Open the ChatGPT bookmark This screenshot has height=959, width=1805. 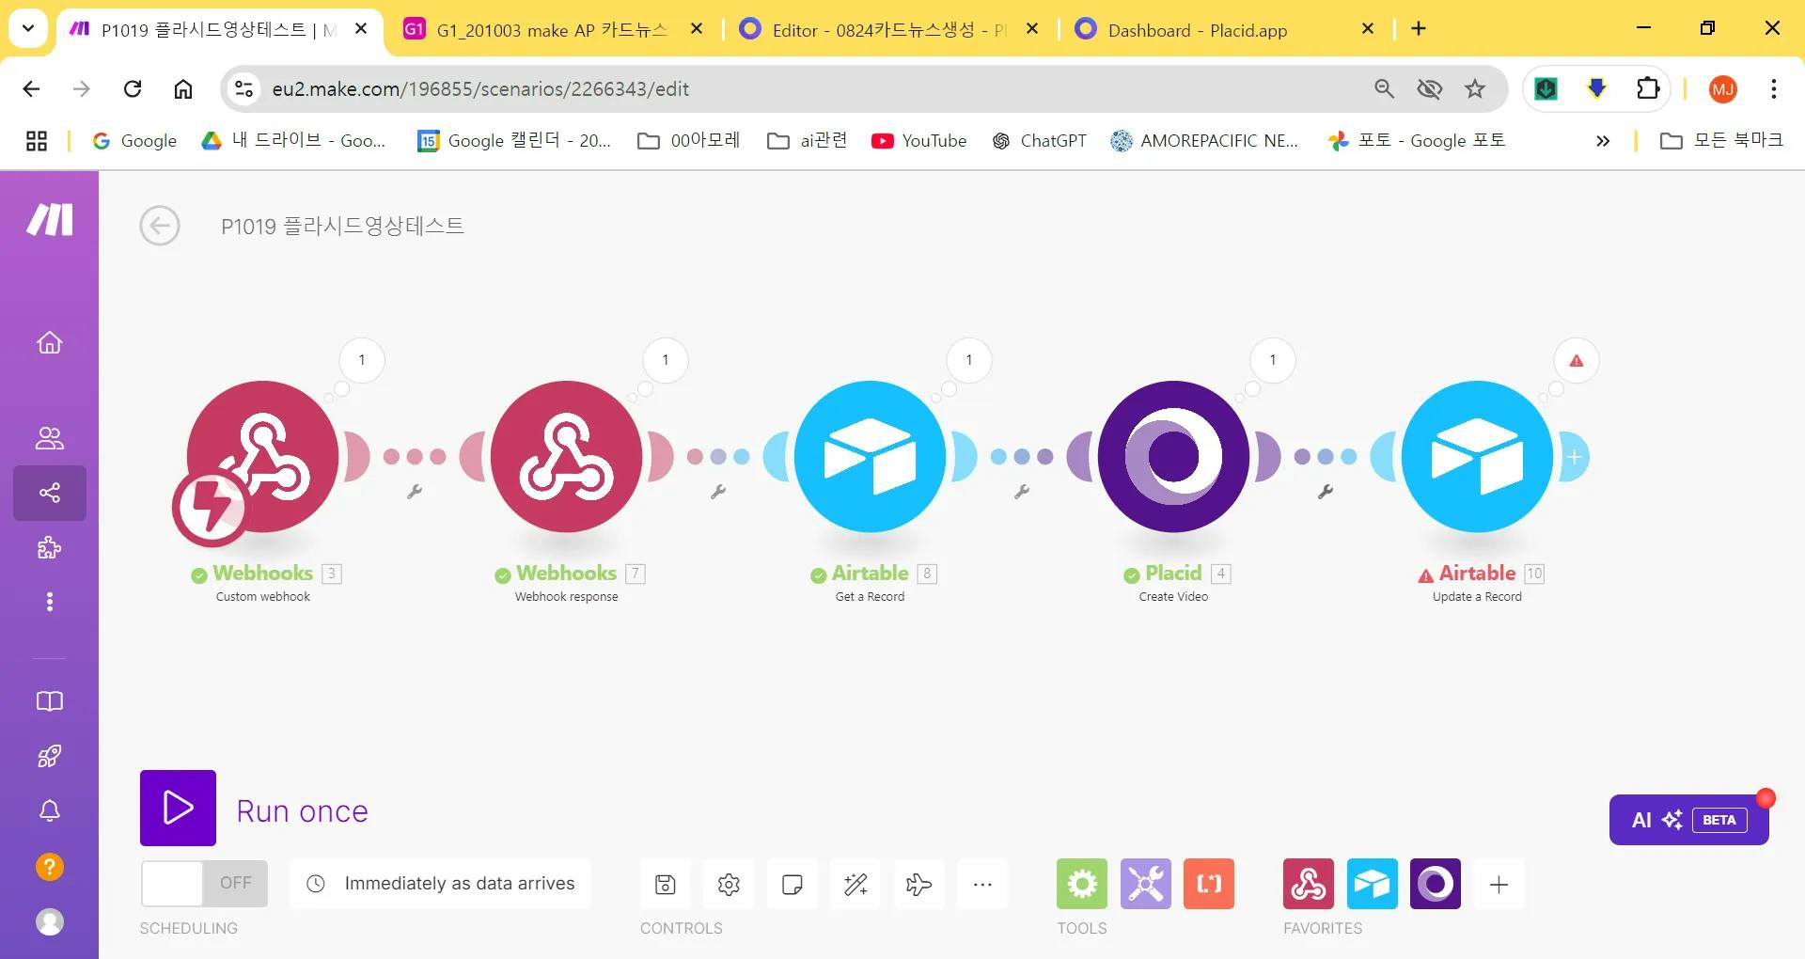coord(1040,141)
